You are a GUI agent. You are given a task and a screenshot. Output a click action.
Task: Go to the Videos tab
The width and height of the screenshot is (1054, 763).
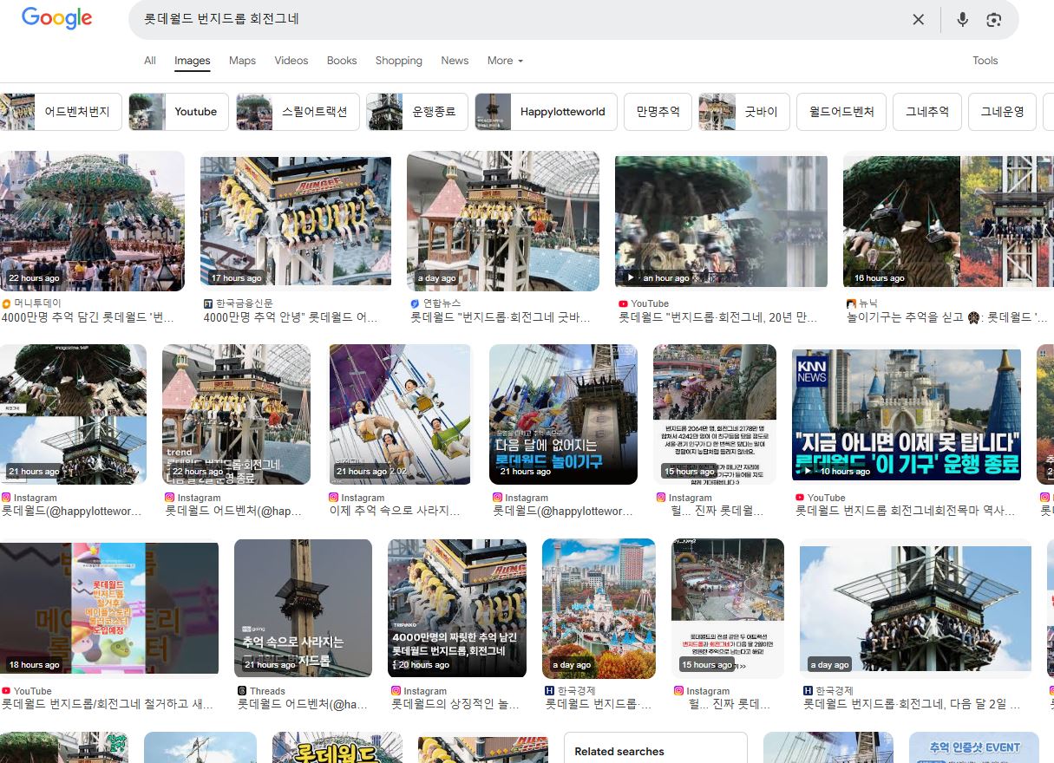tap(291, 61)
